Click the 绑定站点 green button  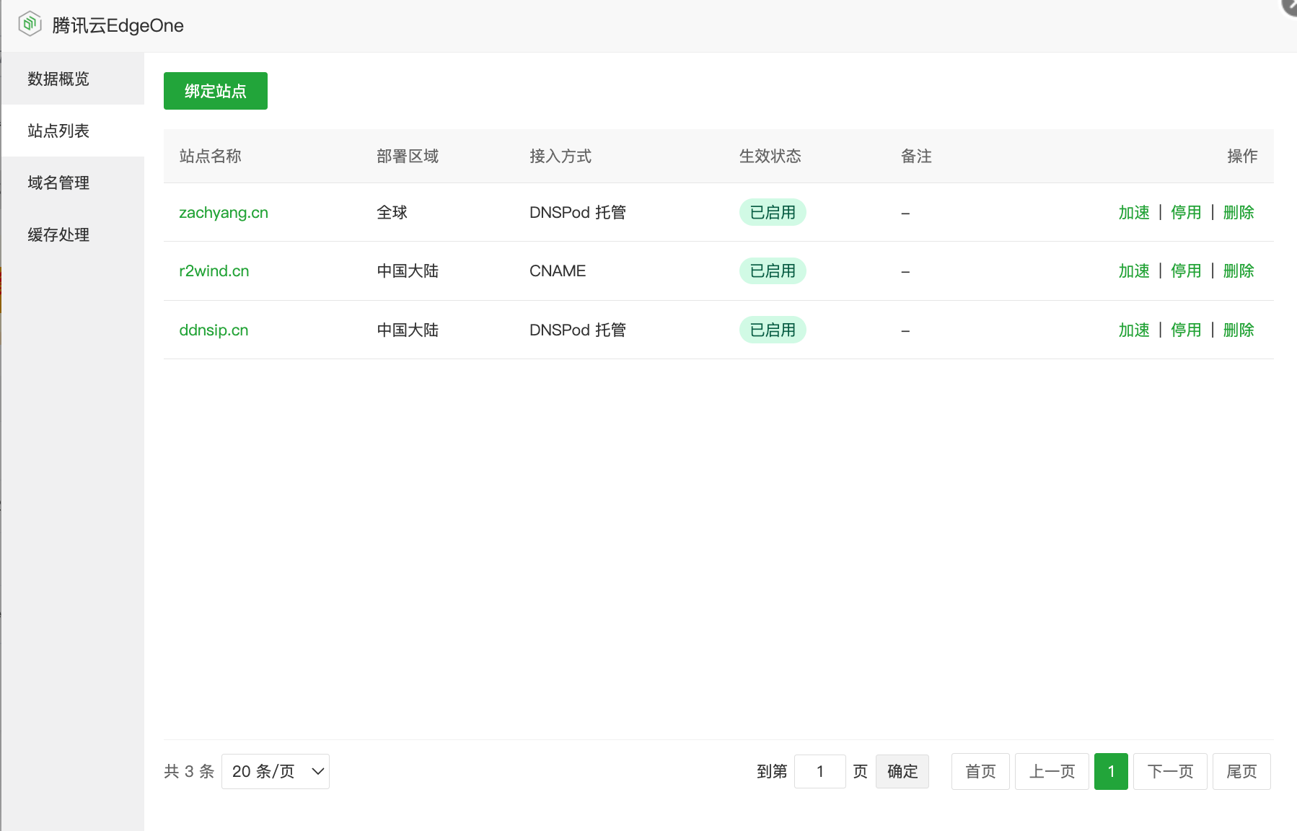(x=215, y=91)
